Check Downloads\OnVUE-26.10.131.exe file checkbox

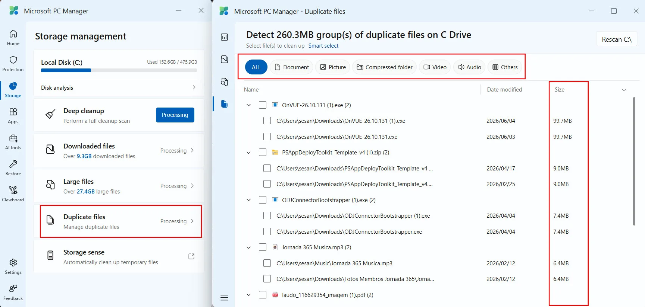(267, 137)
